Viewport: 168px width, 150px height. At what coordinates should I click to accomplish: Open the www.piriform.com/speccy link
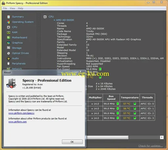pos(21,113)
